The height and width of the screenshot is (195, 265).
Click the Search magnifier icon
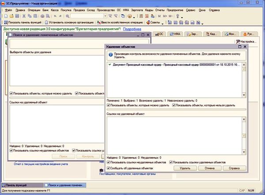[x=68, y=16]
